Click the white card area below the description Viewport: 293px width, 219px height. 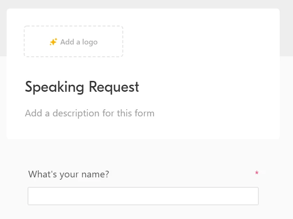pos(143,130)
